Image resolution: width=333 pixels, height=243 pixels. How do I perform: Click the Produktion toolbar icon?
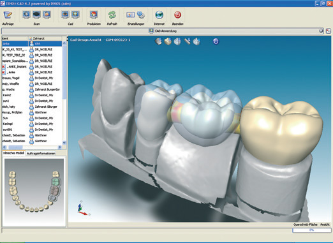pos(94,15)
